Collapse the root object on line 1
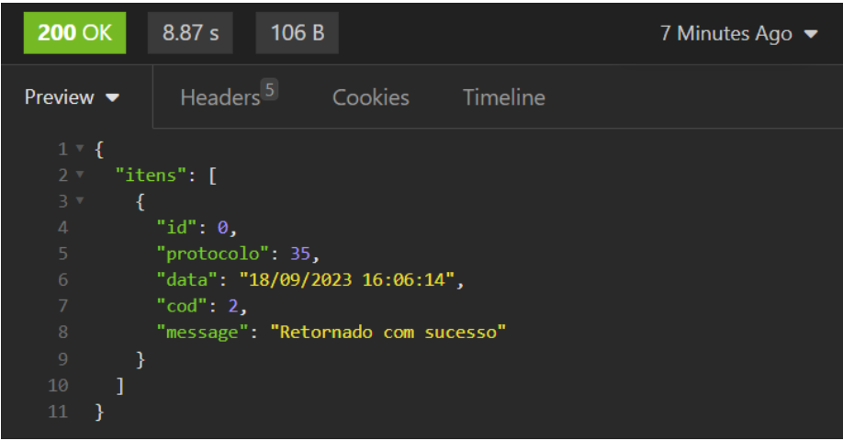The width and height of the screenshot is (843, 441). click(80, 148)
